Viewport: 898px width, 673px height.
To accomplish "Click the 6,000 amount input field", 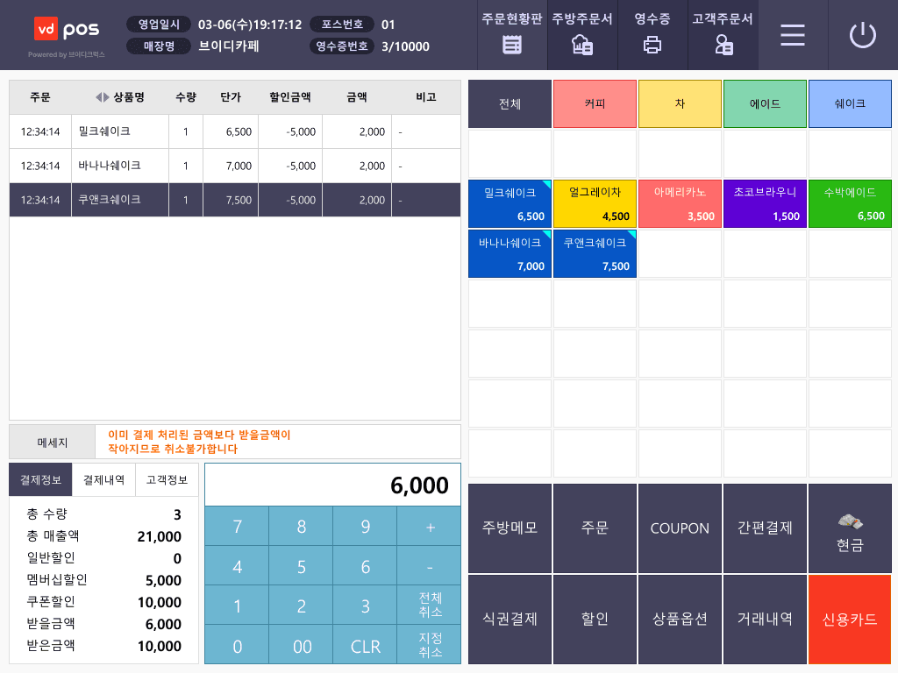I will (332, 485).
